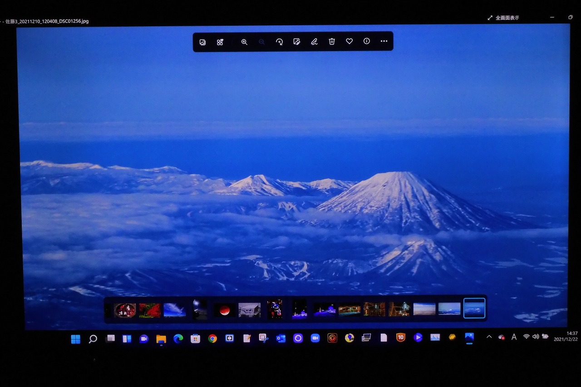This screenshot has height=387, width=581.
Task: Rotate the photo using the rotate icon
Action: coord(279,42)
